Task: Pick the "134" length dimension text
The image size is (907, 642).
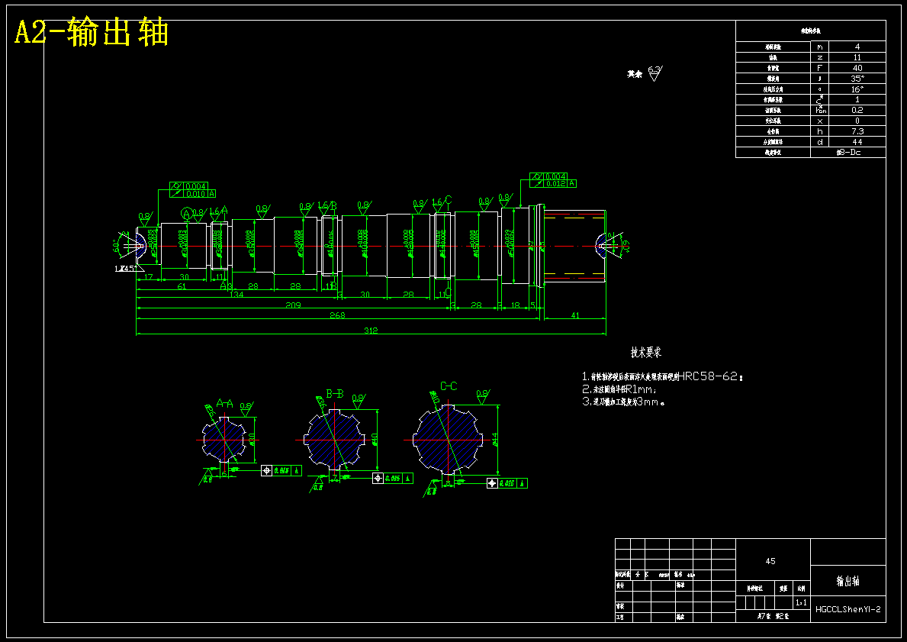Action: pyautogui.click(x=236, y=295)
